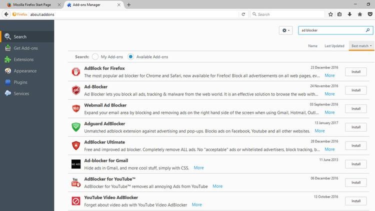Install AdBlocker for YouTube
This screenshot has width=375, height=211.
point(355,182)
